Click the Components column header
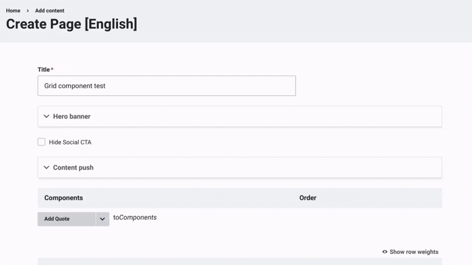 pos(64,198)
